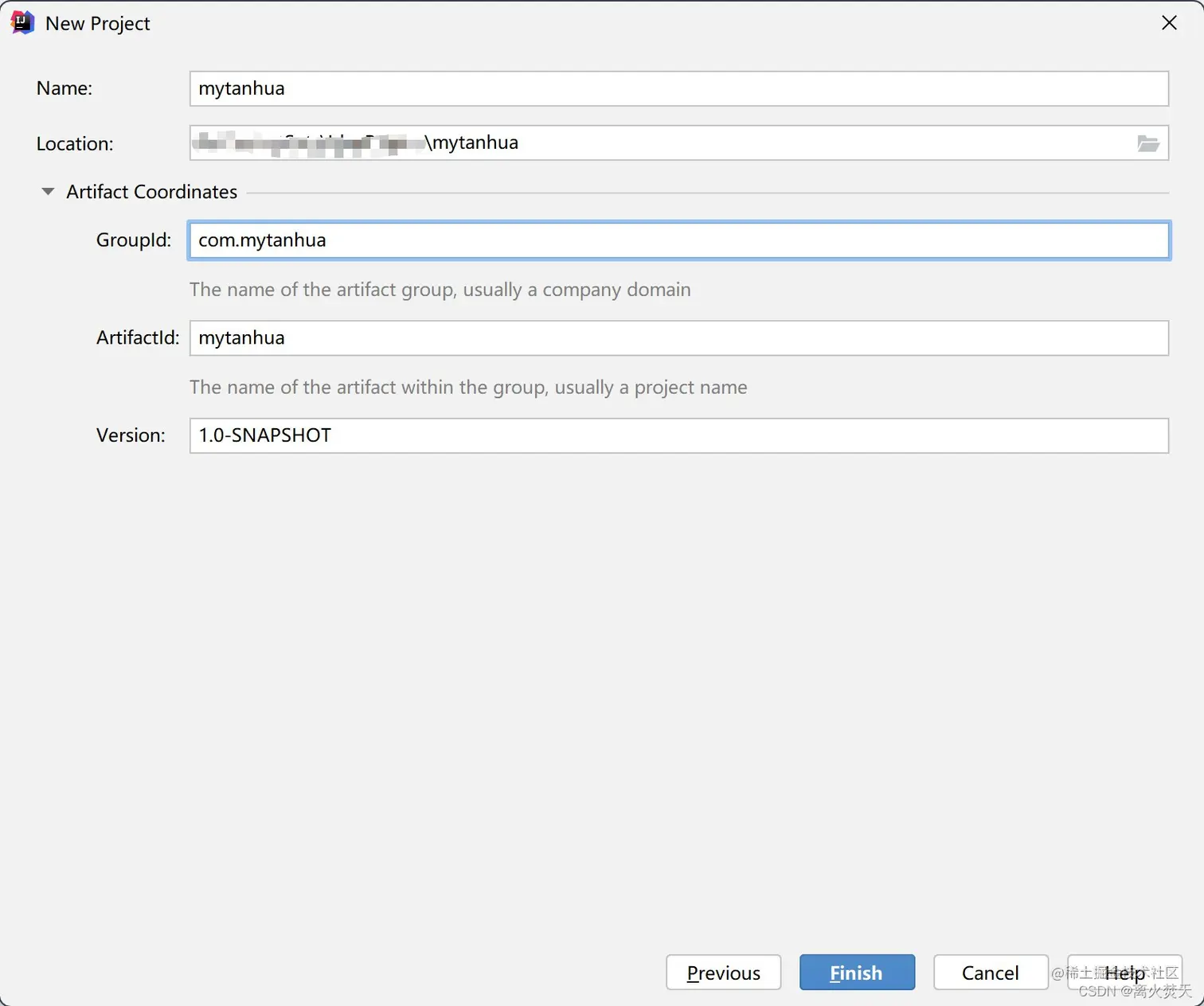The height and width of the screenshot is (1006, 1204).
Task: Click the Location: label
Action: click(75, 144)
